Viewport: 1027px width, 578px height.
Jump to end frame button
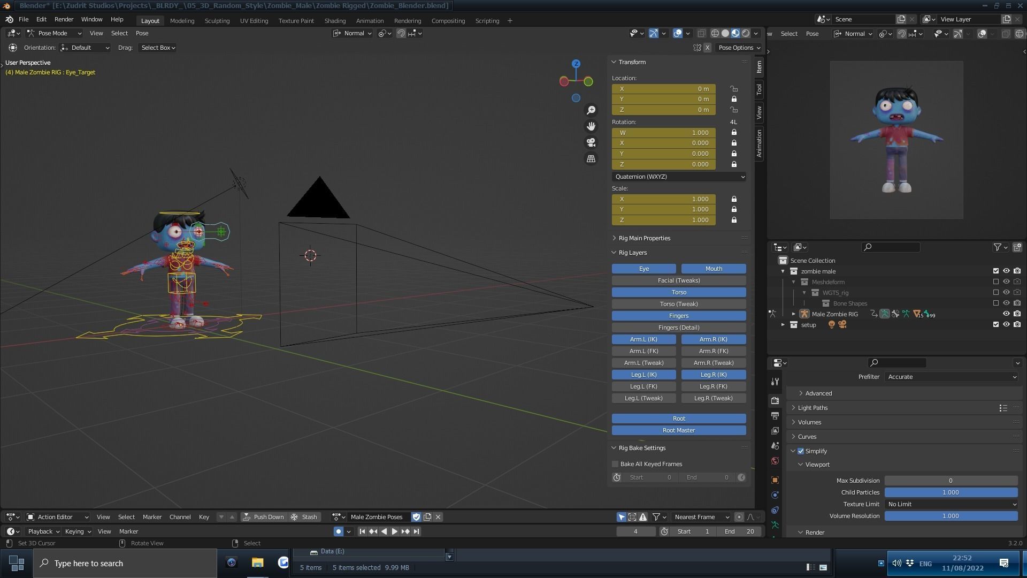tap(416, 531)
